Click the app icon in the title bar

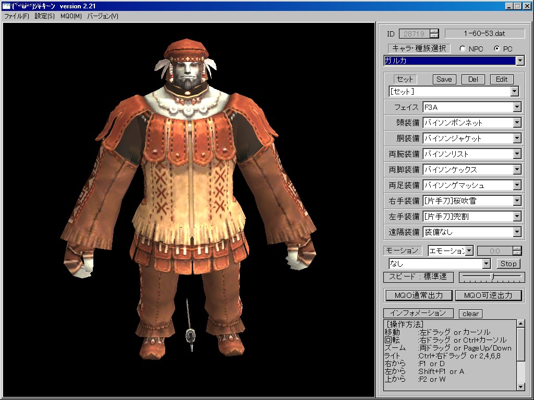coord(6,6)
